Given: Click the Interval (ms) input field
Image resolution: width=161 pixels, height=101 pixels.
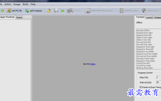Looking at the screenshot, I should pos(159,82).
